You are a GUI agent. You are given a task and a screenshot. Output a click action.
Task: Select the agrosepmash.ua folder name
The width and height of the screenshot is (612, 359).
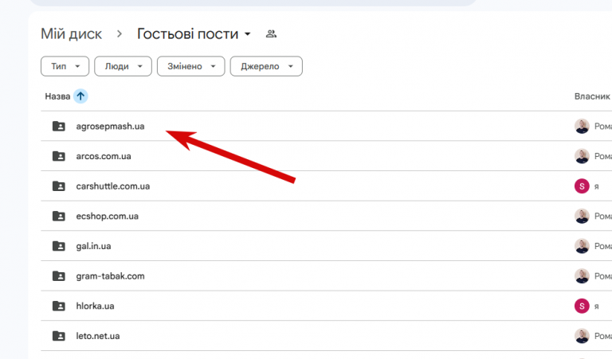[110, 127]
